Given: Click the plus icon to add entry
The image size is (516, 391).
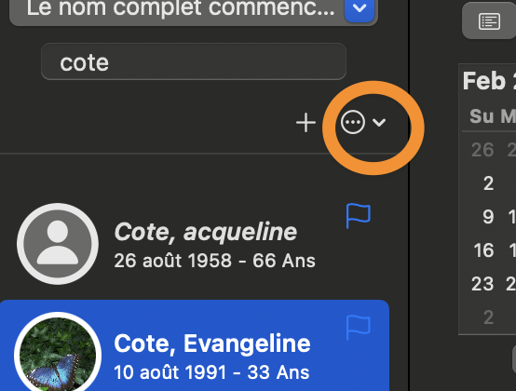Looking at the screenshot, I should pos(306,123).
